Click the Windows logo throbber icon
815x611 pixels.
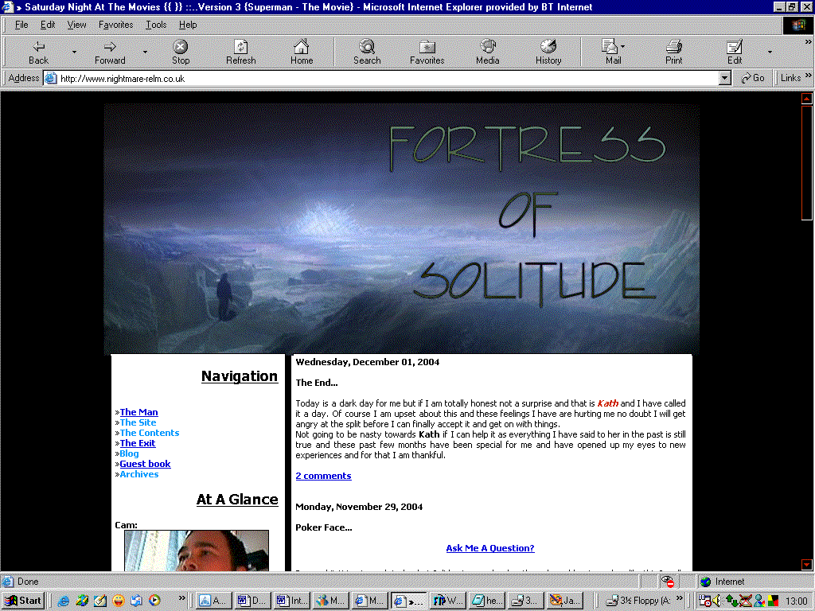tap(797, 25)
